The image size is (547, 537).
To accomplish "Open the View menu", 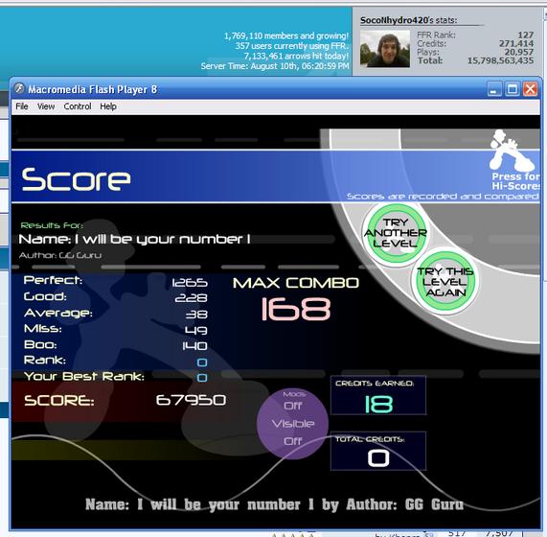I will pos(46,106).
